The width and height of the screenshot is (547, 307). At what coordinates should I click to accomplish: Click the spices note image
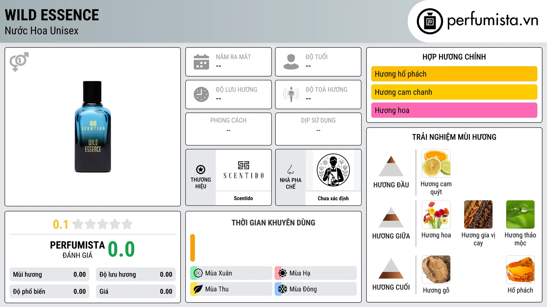(478, 215)
